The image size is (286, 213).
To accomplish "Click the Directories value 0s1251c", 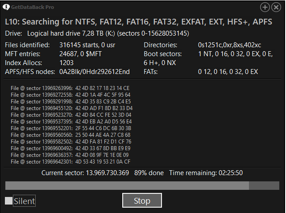I will click(229, 45).
